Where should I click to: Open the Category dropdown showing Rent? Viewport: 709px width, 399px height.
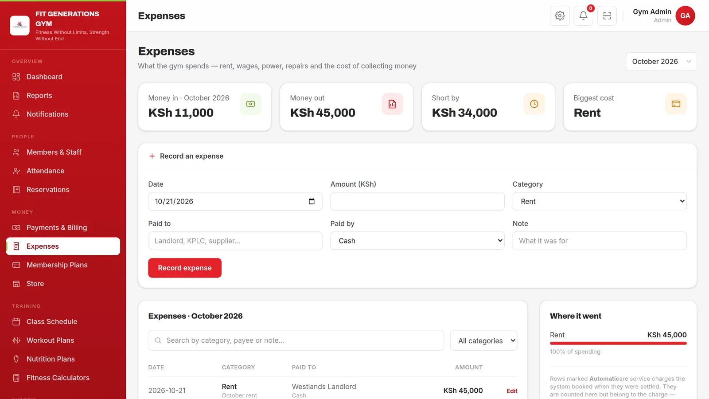600,201
